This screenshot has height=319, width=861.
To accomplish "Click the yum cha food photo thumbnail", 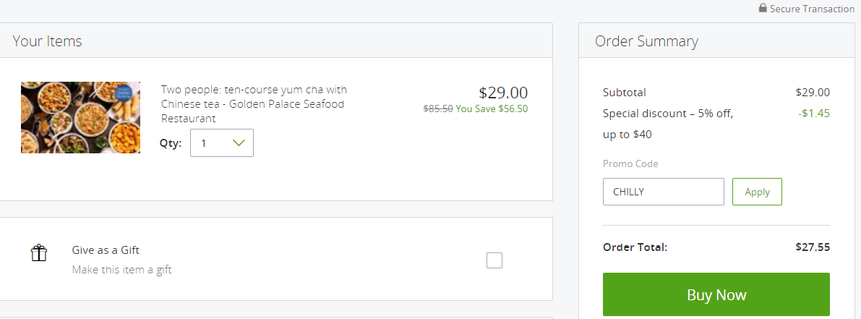I will point(80,117).
